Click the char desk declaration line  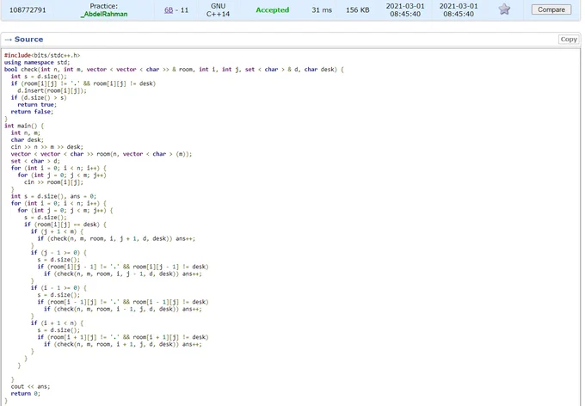(28, 140)
